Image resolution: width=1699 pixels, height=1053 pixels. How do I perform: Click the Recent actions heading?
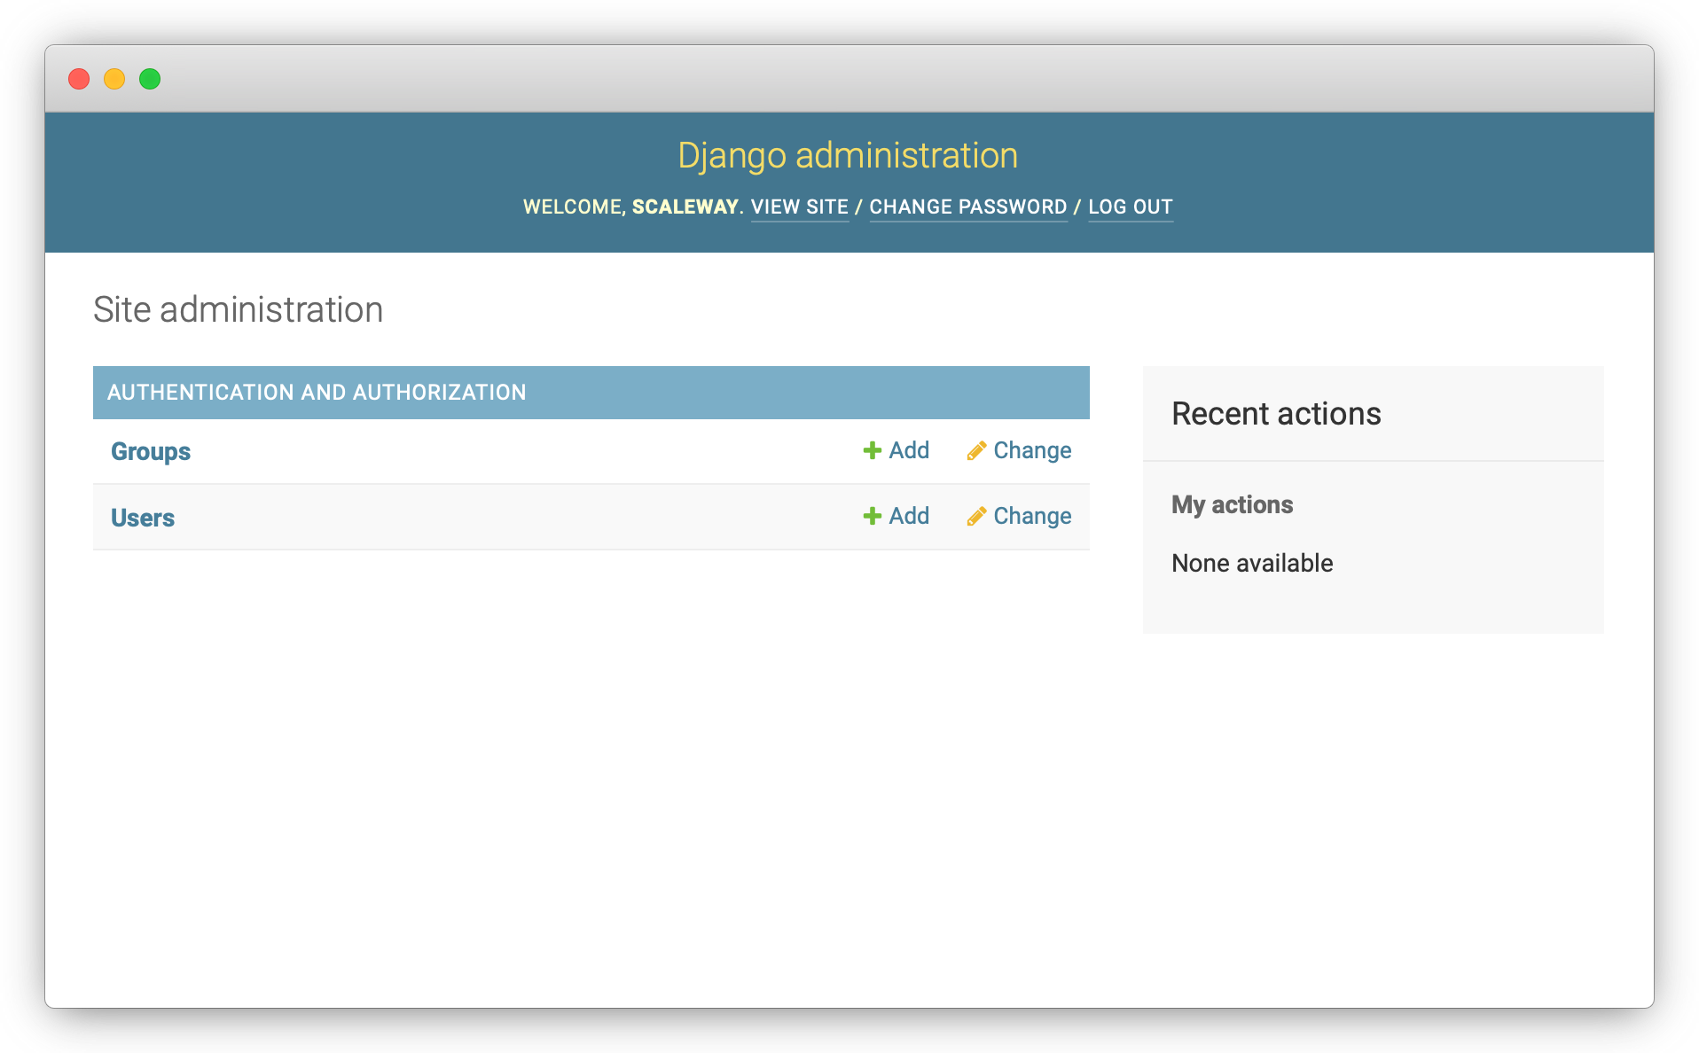[x=1276, y=414]
